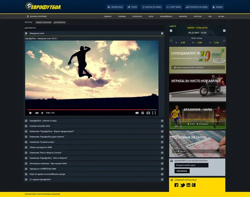Go to КАРИЕРИ menu item

[x=183, y=16]
